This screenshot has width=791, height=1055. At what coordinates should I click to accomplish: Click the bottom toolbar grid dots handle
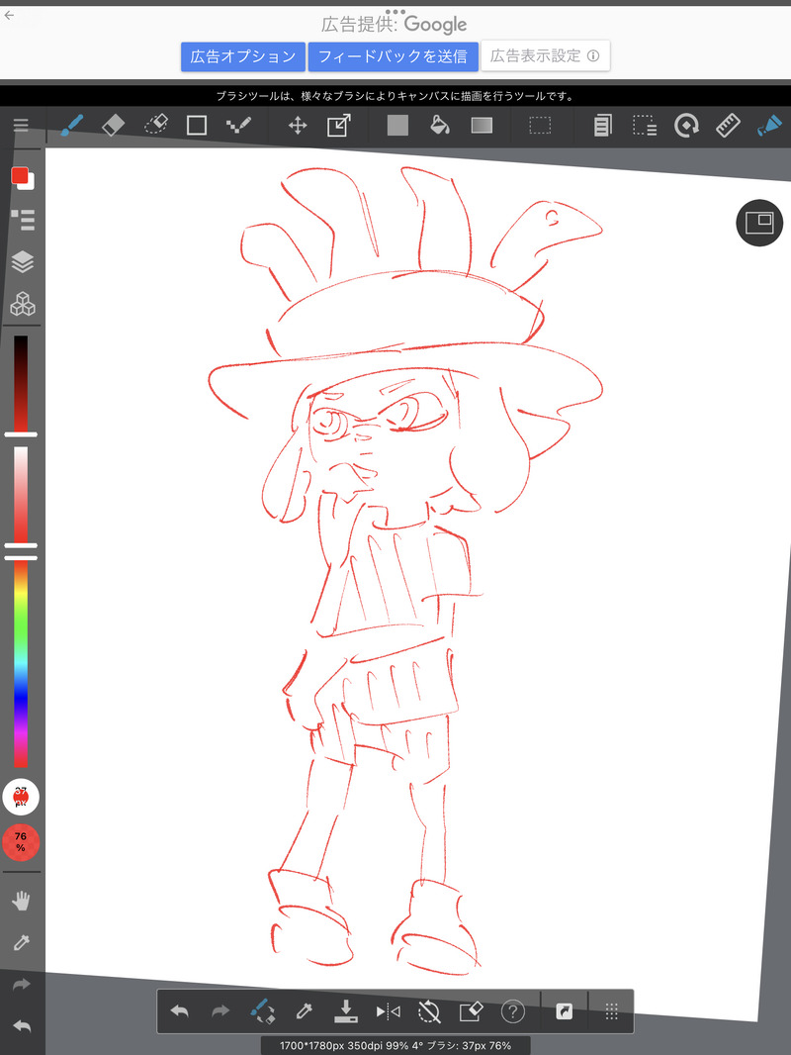tap(612, 1010)
